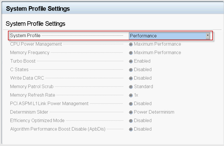Click the CPU Power Management label
This screenshot has height=146, width=224.
point(36,44)
